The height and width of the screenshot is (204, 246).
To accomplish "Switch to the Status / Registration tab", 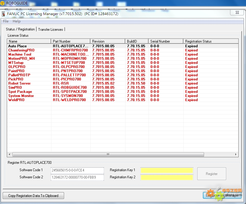I will [x=20, y=29].
